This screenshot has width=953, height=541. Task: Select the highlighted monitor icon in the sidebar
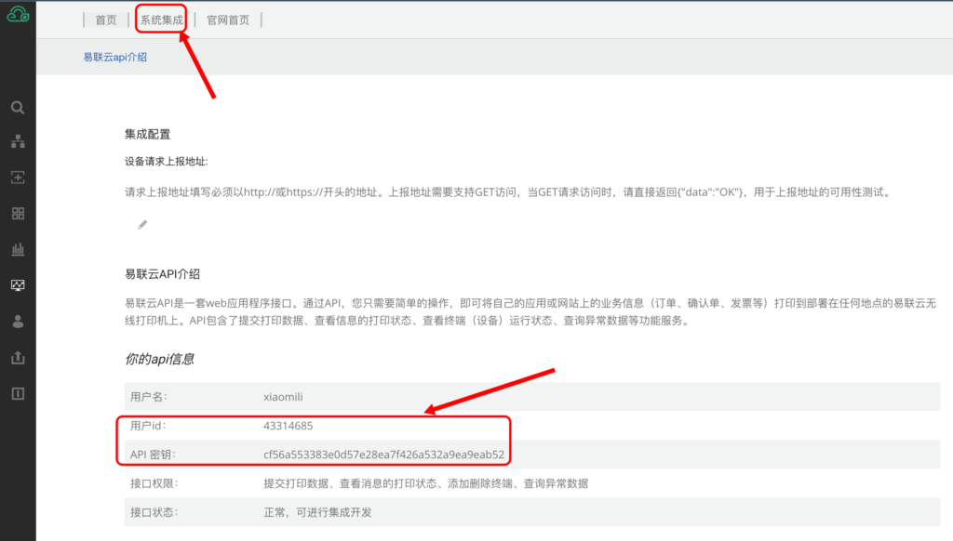17,284
